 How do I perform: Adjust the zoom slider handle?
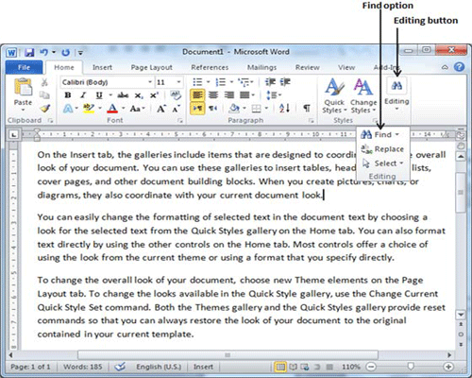tap(411, 367)
